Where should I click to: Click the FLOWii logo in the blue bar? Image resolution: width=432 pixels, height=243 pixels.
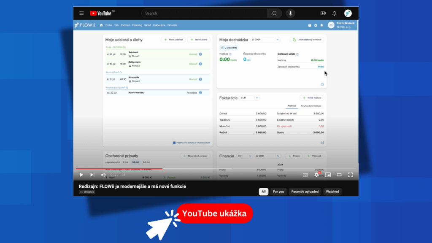click(85, 25)
